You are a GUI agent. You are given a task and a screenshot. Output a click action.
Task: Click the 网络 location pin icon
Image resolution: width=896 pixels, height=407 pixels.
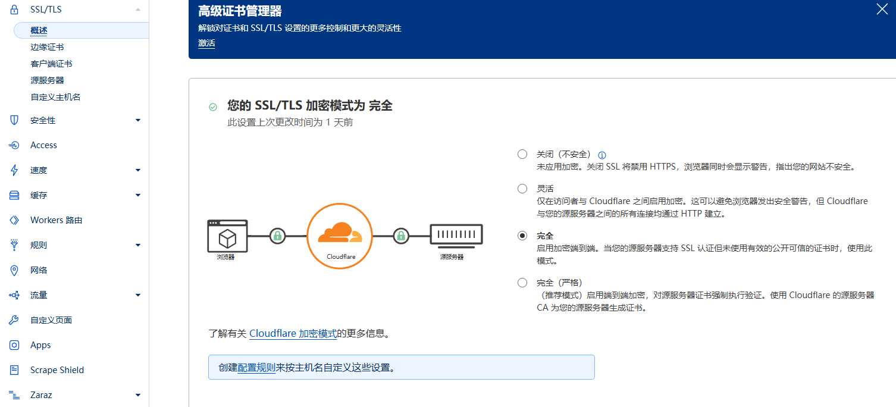[x=14, y=270]
